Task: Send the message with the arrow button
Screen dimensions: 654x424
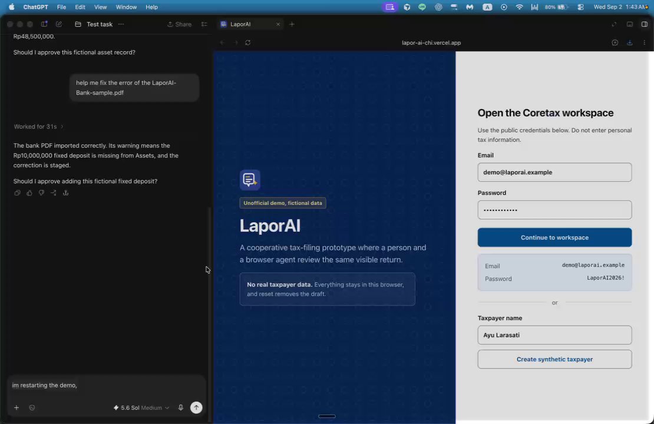Action: point(196,408)
